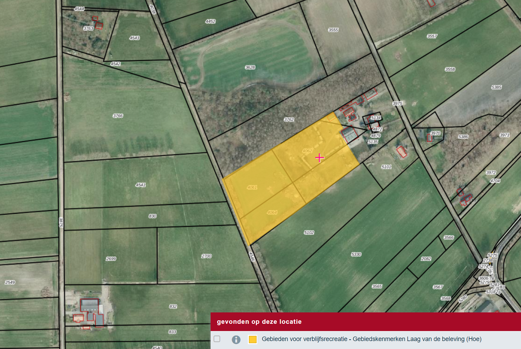Click parcel label 3565

coord(377,287)
